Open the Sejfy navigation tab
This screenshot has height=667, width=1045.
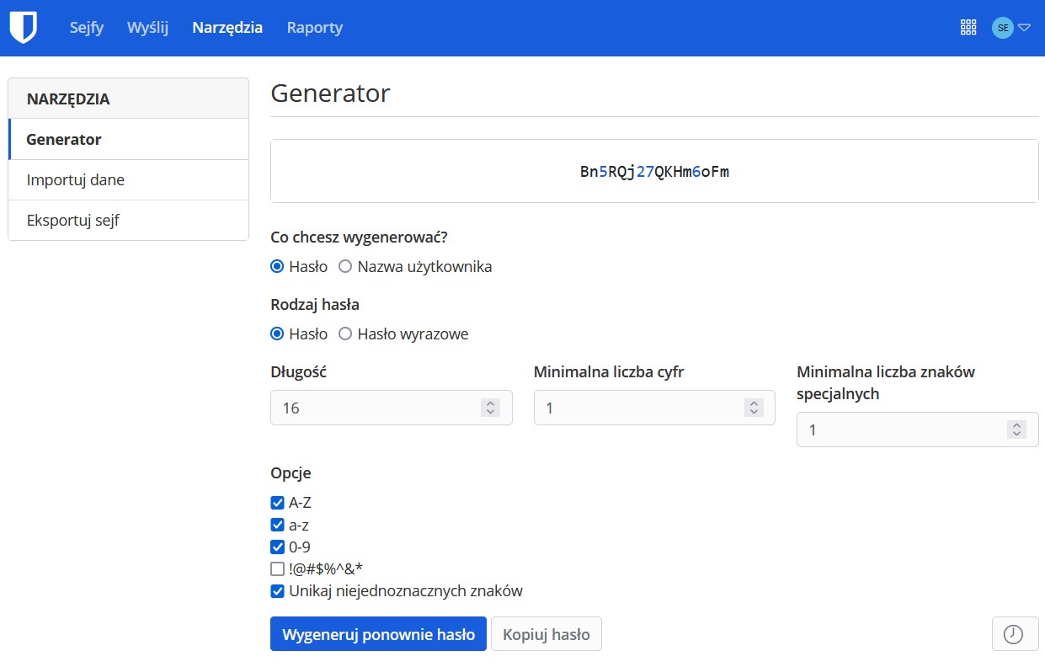point(87,28)
